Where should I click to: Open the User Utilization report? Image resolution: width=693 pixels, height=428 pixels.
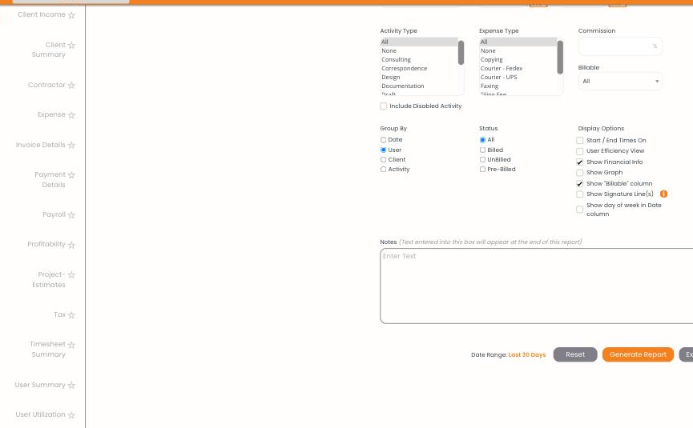click(x=40, y=414)
